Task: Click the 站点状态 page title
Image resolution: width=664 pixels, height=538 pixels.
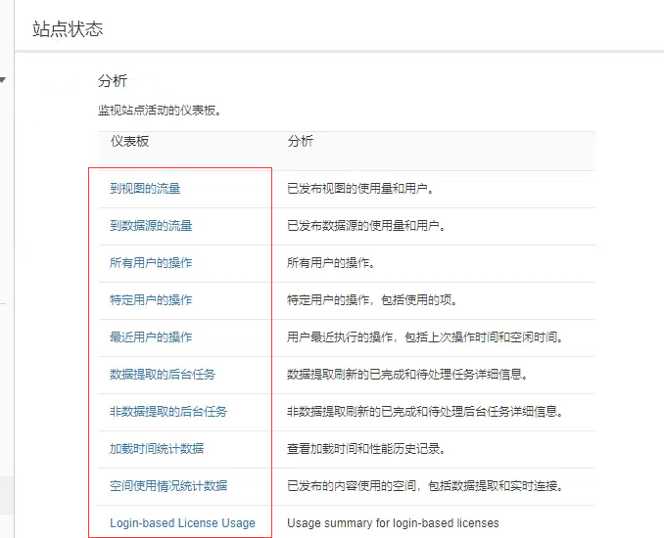Action: click(x=68, y=29)
